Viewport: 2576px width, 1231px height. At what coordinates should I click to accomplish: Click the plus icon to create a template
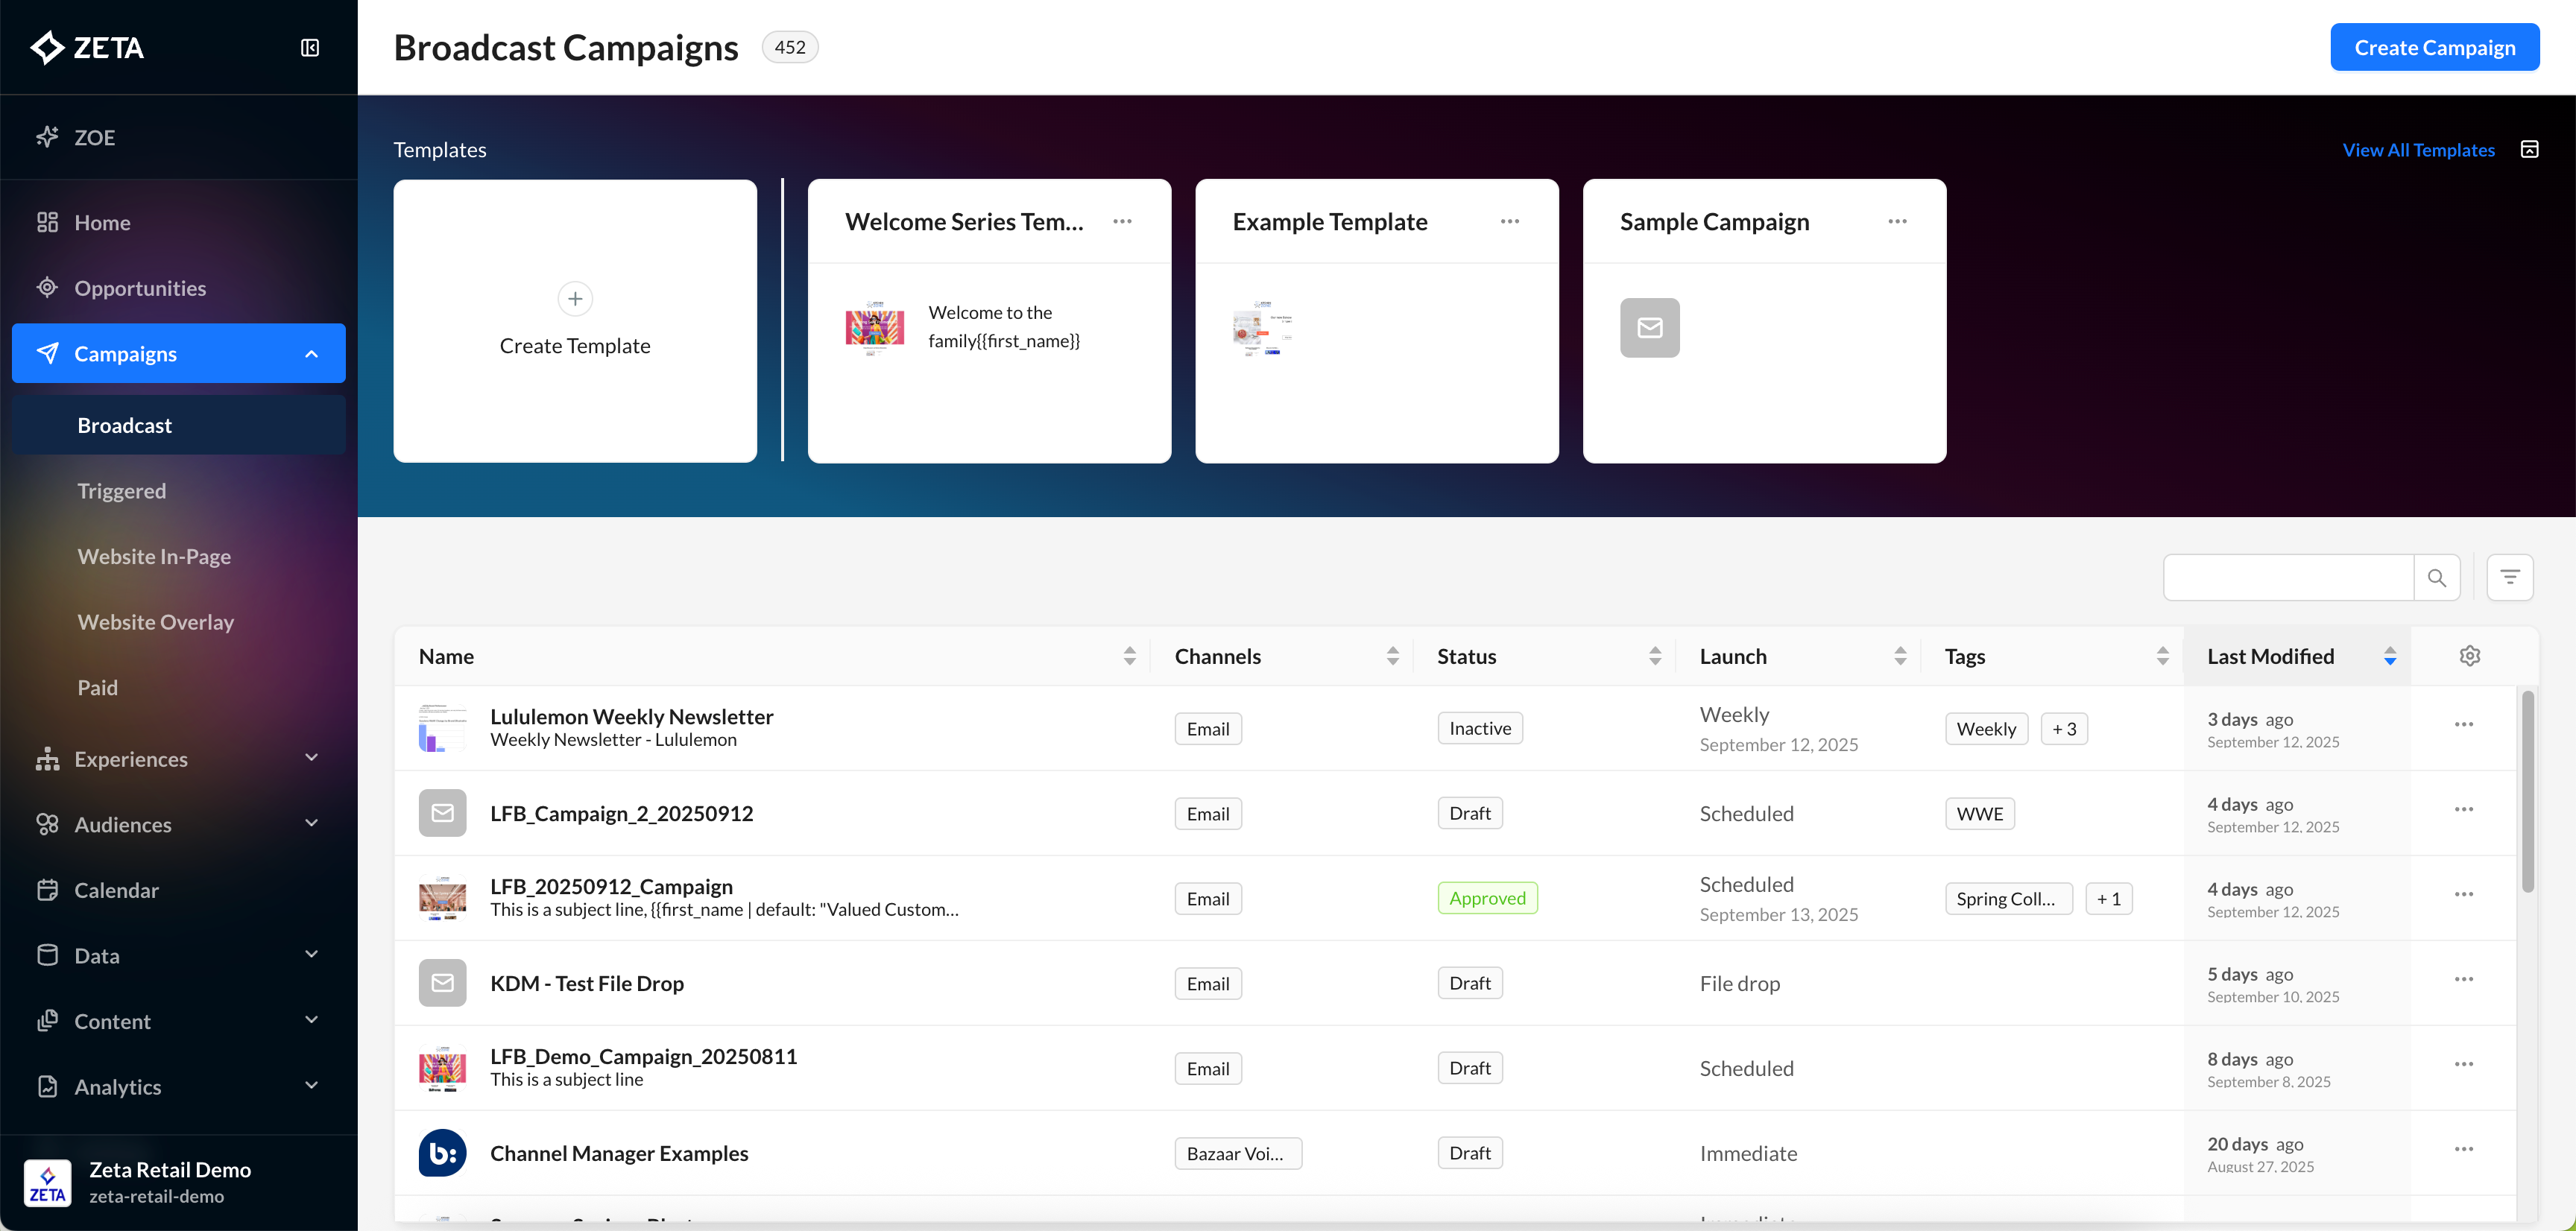coord(575,298)
